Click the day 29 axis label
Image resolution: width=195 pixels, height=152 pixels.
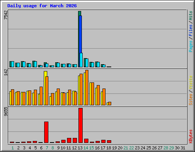tap(171, 148)
